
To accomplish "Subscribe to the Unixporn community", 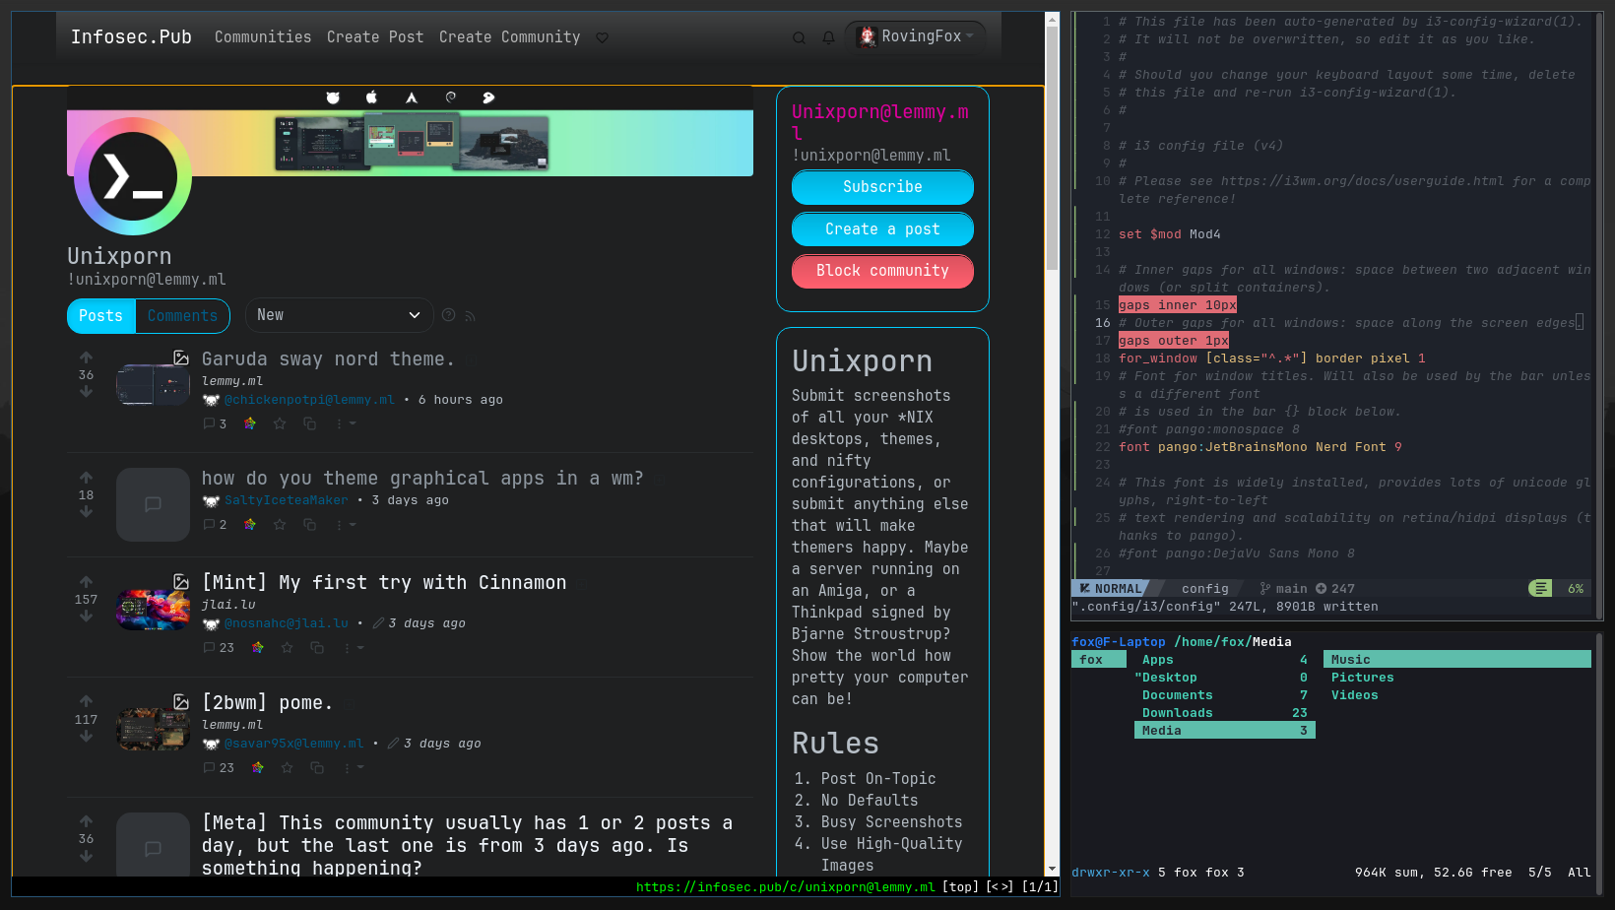I will pos(882,187).
